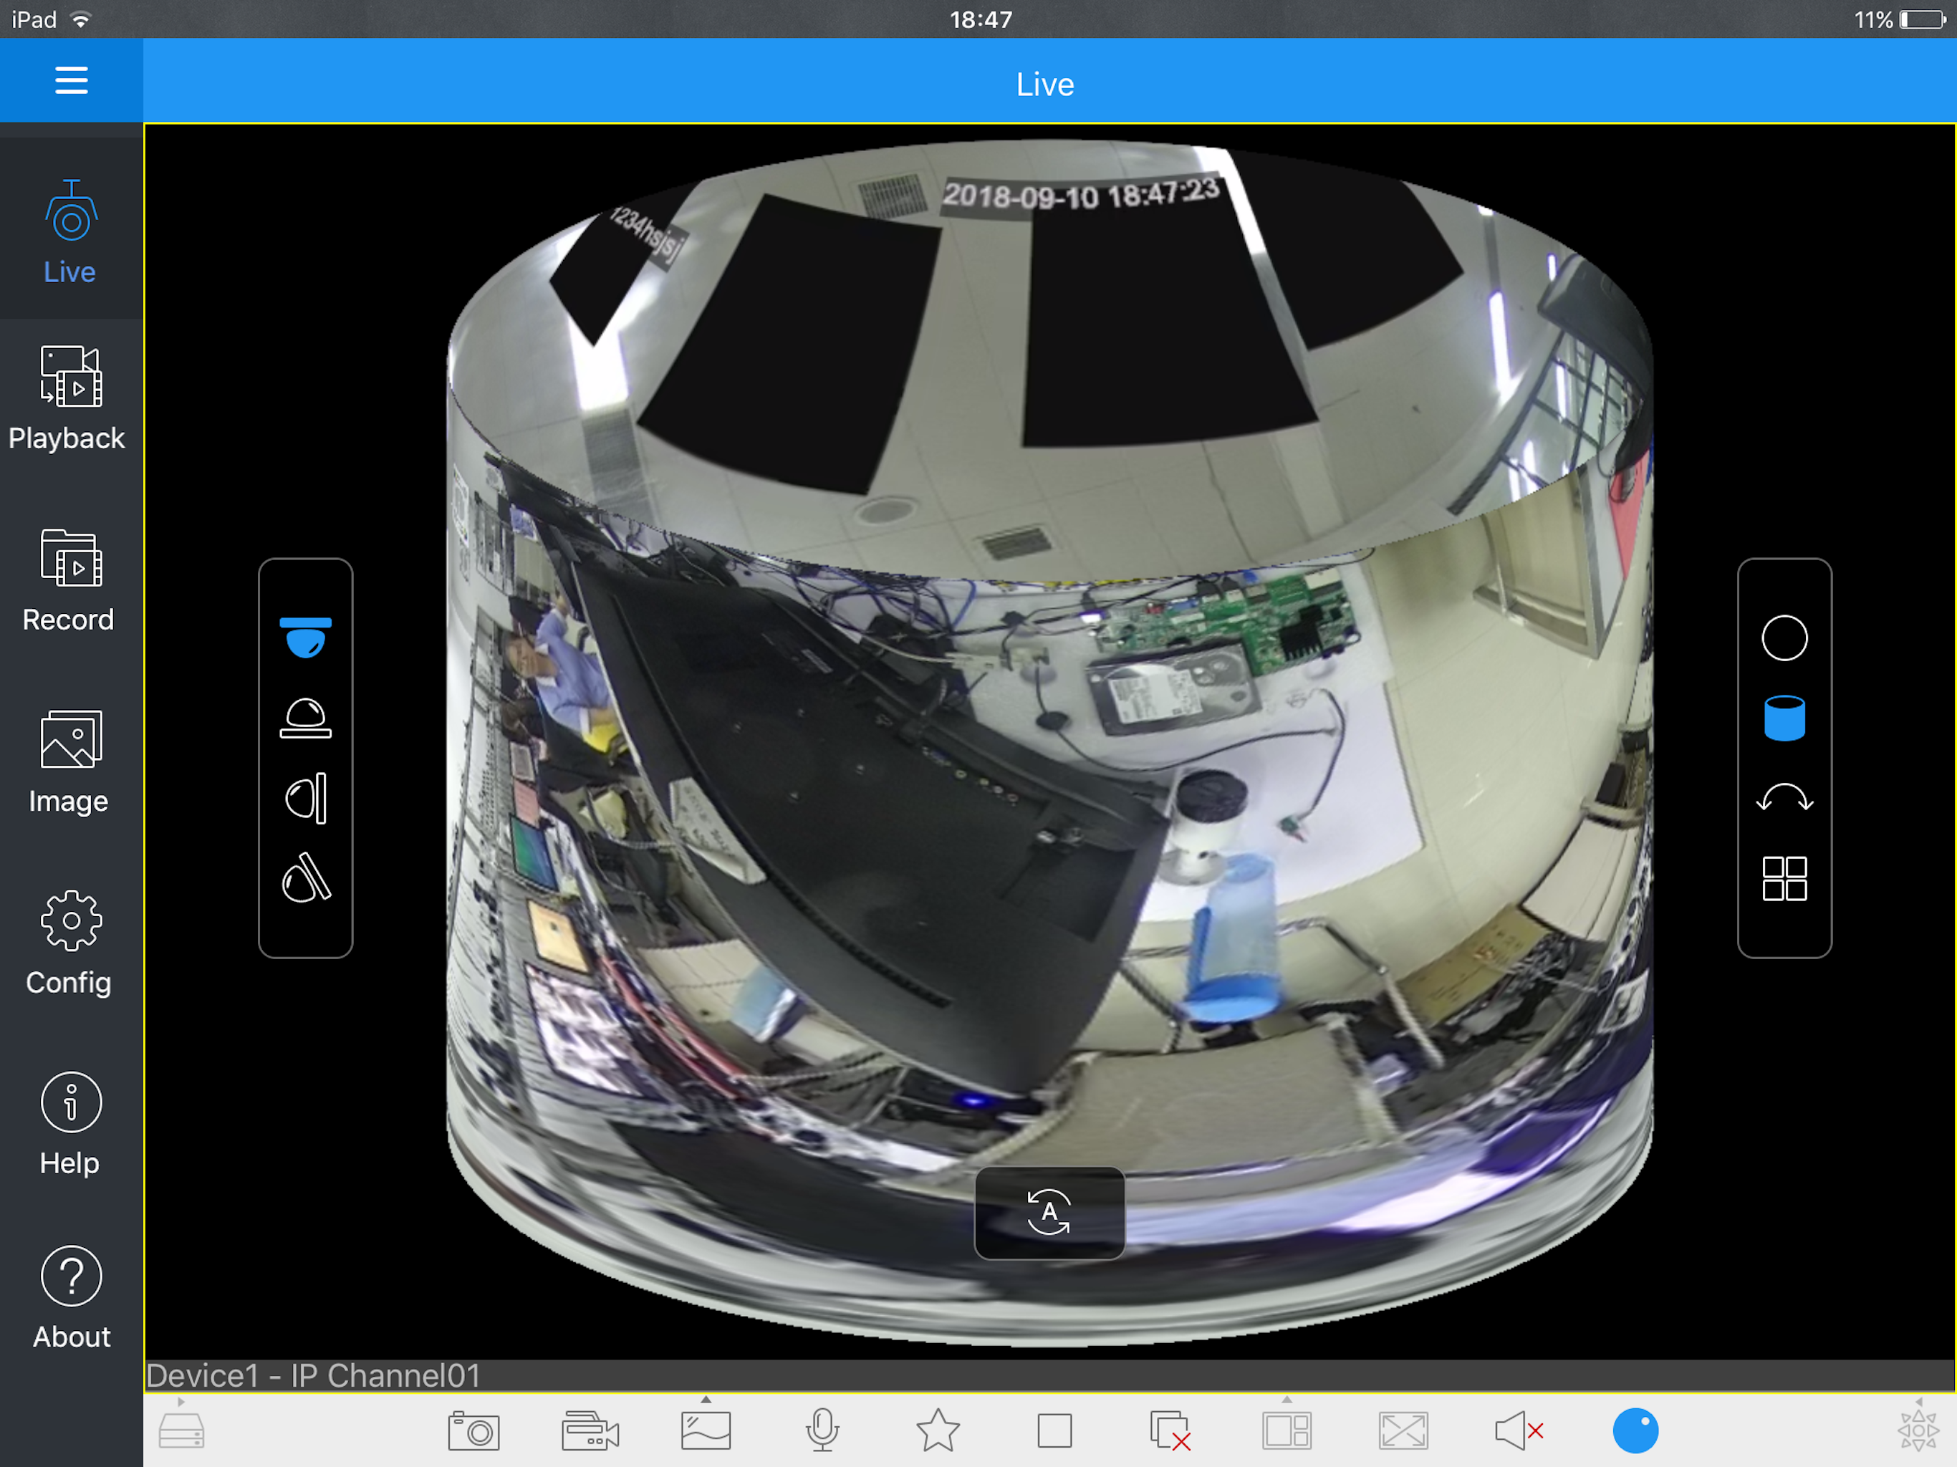Select the four-way split fisheye view
The width and height of the screenshot is (1957, 1467).
tap(1784, 879)
